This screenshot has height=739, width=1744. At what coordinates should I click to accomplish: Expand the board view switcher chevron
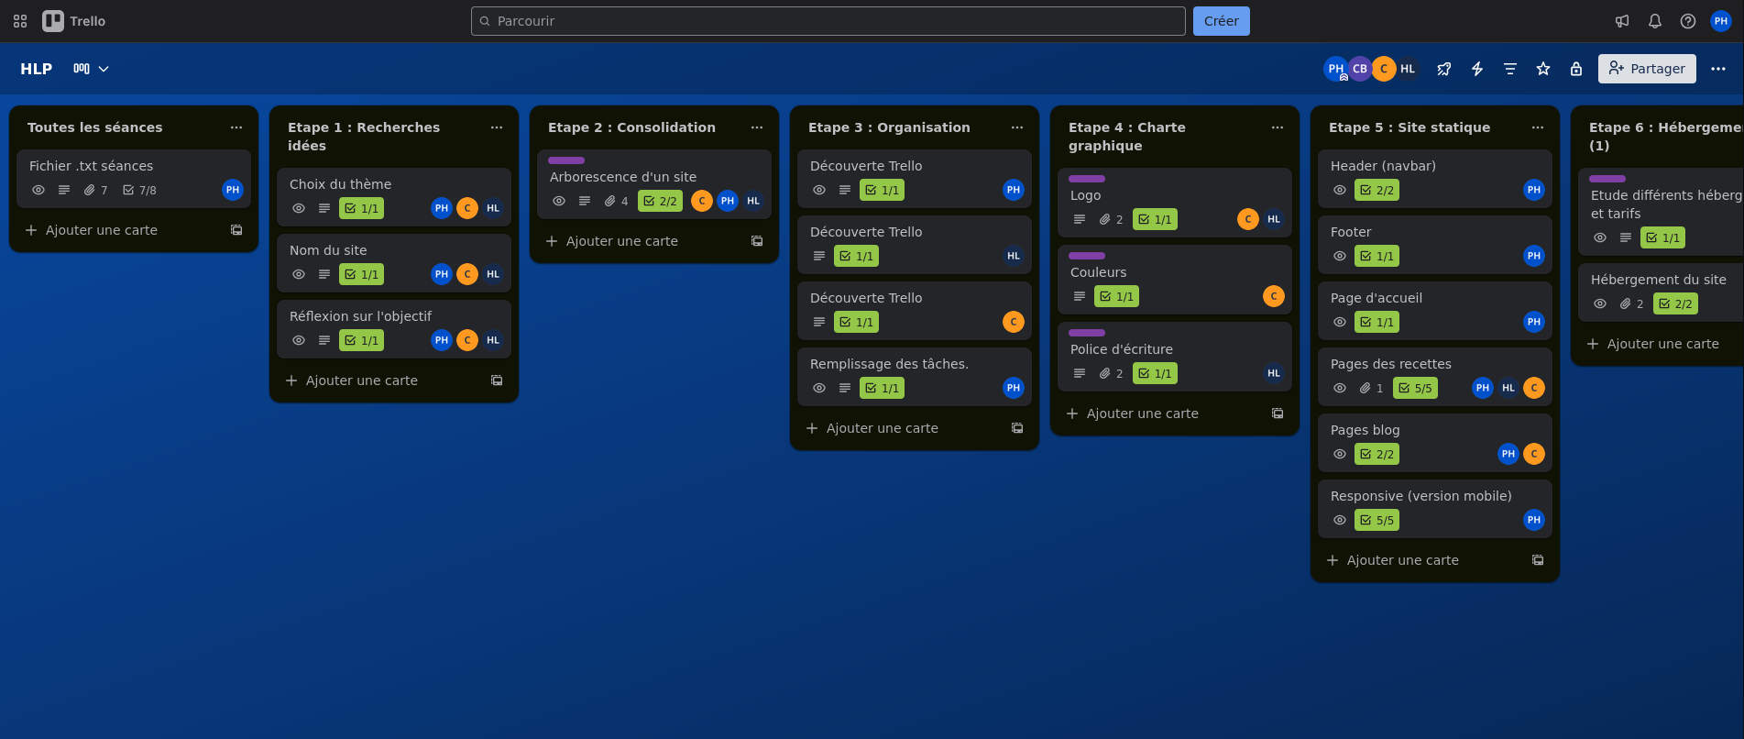point(104,69)
